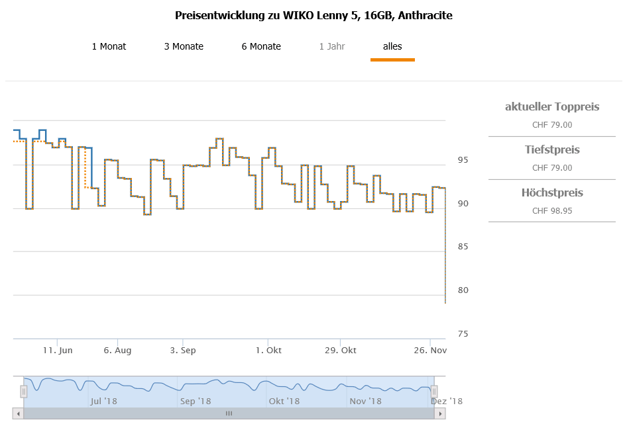Choose the 1 Jahr range option

(332, 46)
